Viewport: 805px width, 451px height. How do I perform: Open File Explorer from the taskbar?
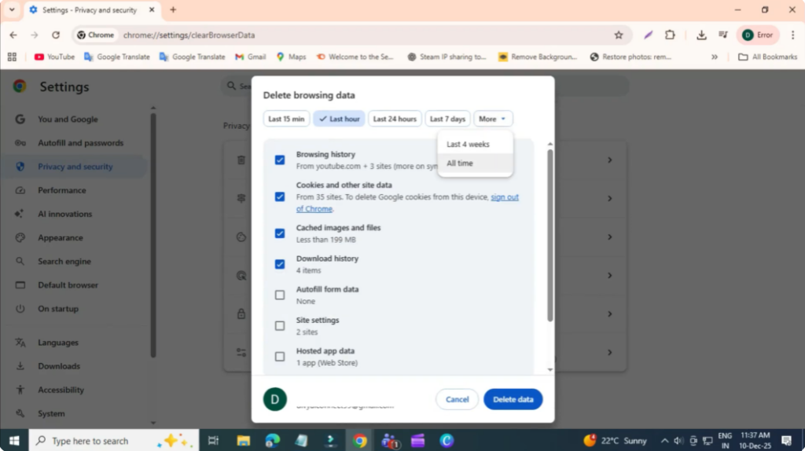click(244, 441)
